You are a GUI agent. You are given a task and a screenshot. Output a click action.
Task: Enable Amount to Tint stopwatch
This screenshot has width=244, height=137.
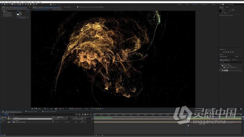tap(4, 16)
